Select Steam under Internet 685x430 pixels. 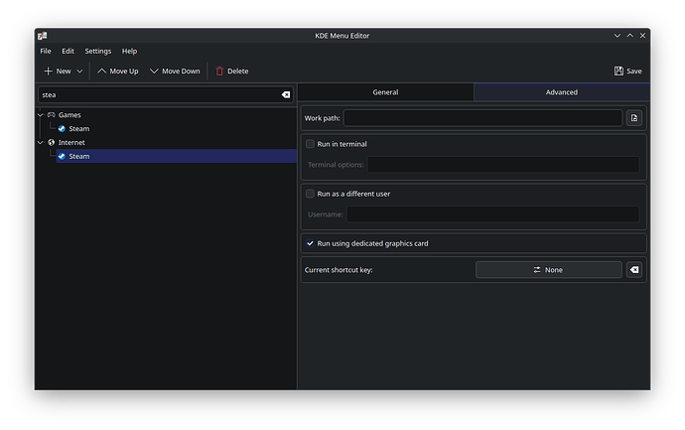coord(177,156)
